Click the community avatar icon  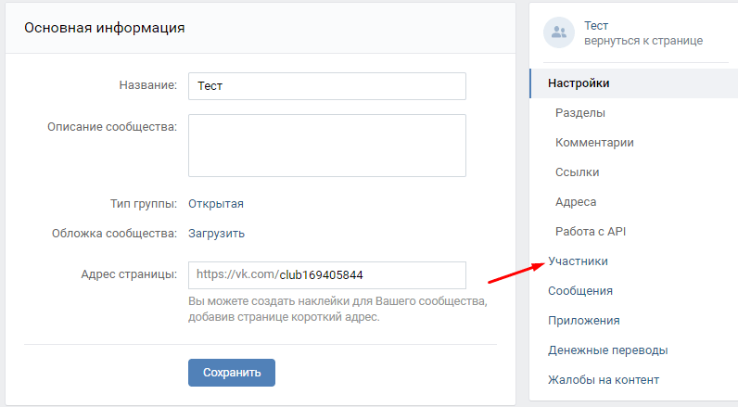[559, 32]
